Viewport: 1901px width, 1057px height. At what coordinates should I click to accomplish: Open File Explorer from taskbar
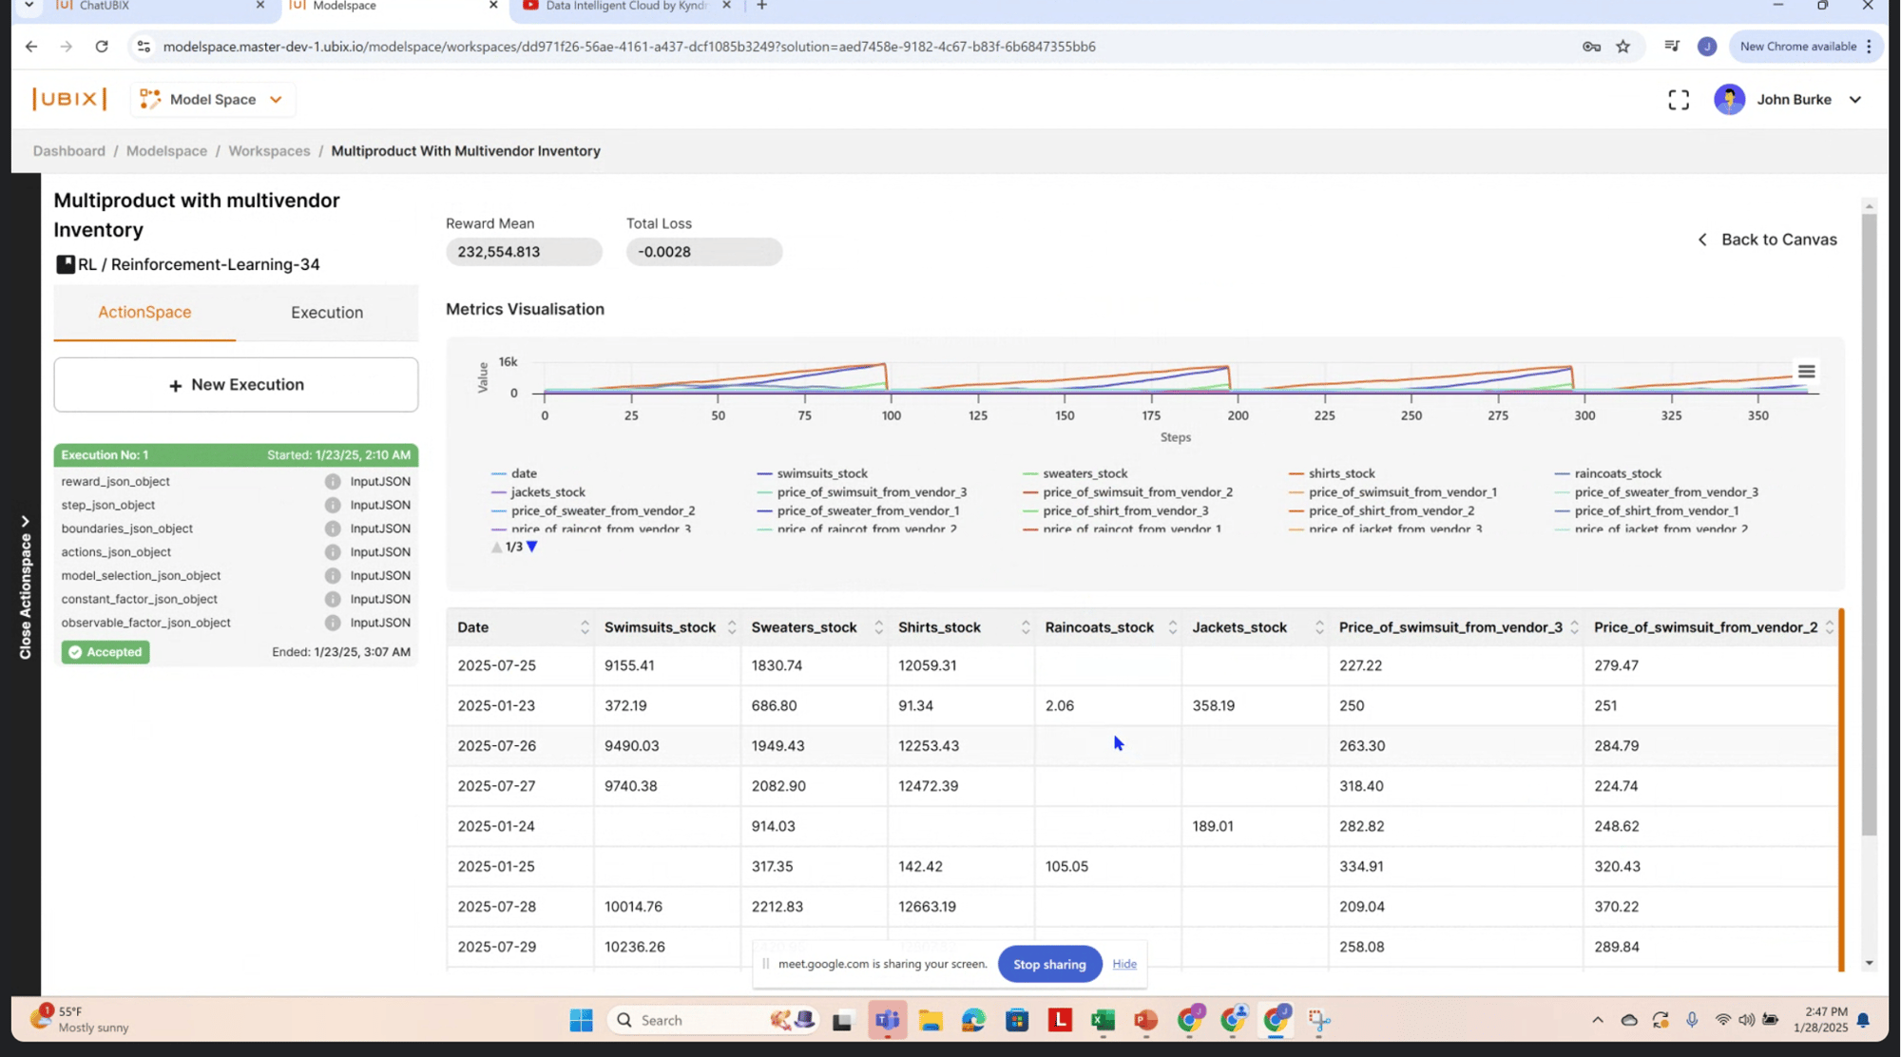tap(931, 1021)
